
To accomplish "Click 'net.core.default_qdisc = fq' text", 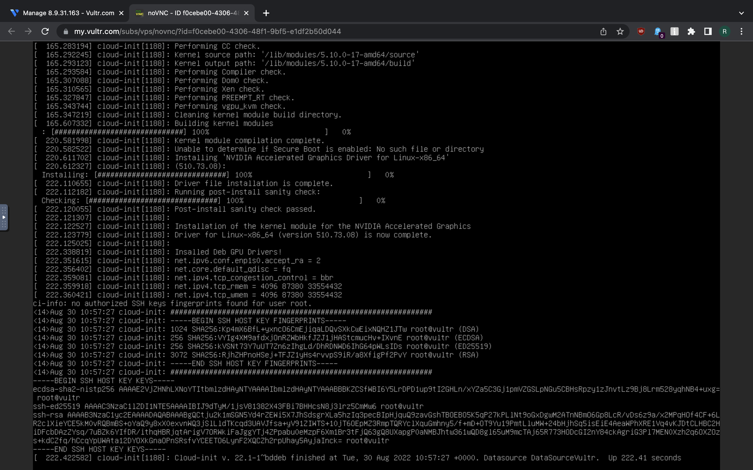I will 232,269.
